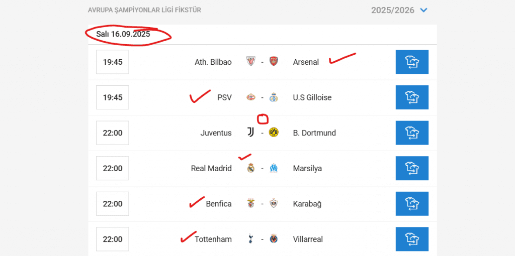
Task: Open the Karabağ team link
Action: 307,204
